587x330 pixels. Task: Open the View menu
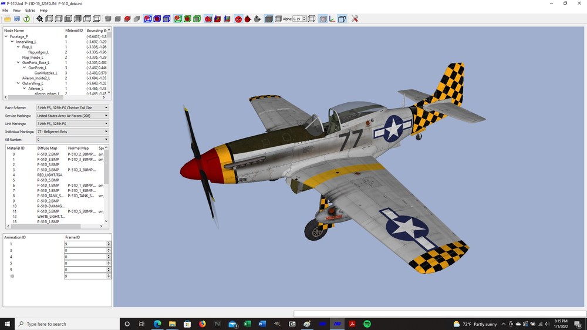click(16, 10)
